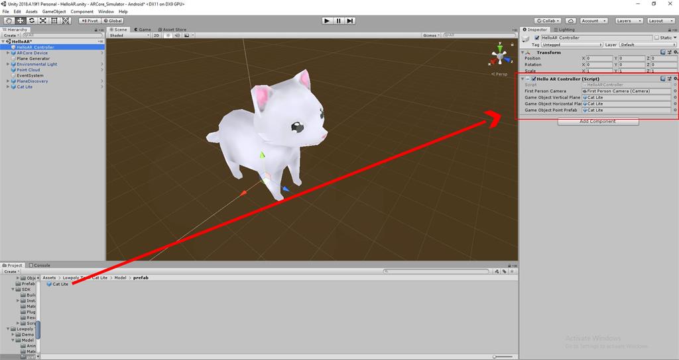Open Collab dropdown
The height and width of the screenshot is (360, 679).
548,21
